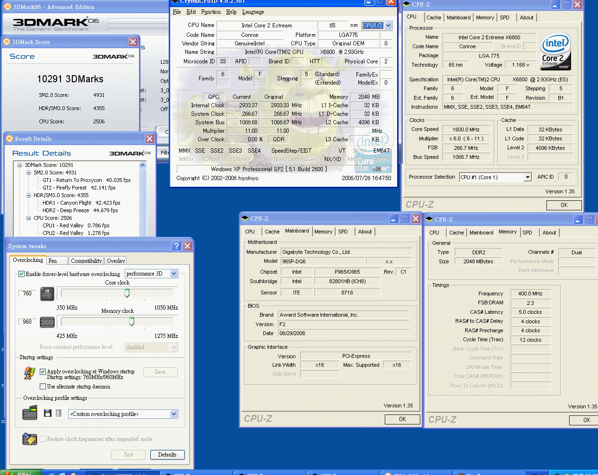Open the performance 3D dropdown

[173, 274]
